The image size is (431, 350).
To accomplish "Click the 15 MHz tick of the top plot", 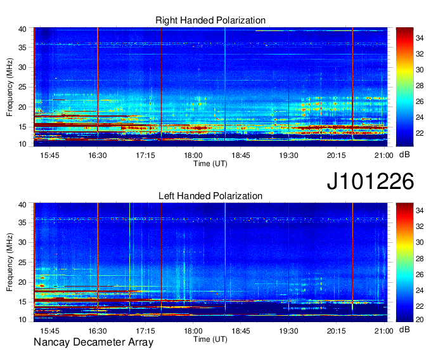I will click(23, 127).
